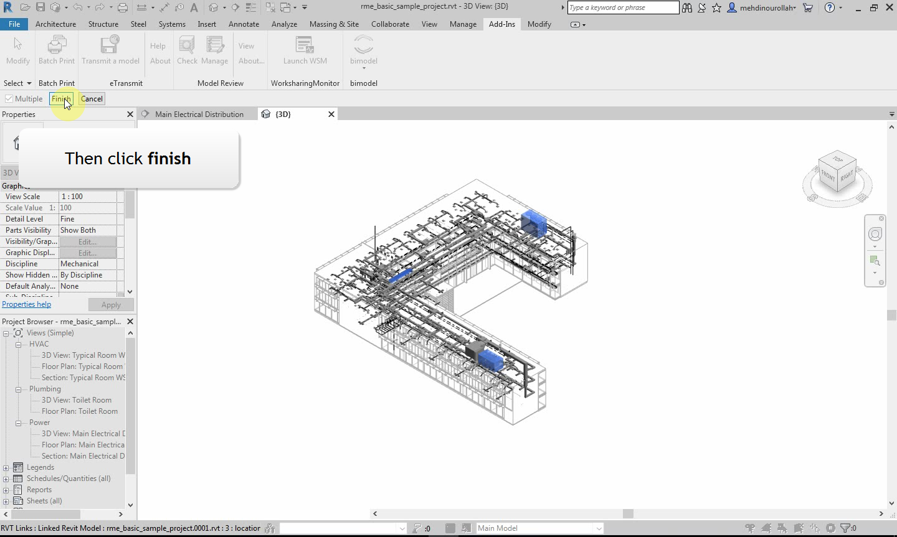This screenshot has height=537, width=897.
Task: Open the Autodesk App Store cart icon
Action: (808, 7)
